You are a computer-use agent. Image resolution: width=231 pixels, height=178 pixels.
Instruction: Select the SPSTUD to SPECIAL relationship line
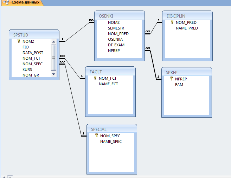pos(73,100)
